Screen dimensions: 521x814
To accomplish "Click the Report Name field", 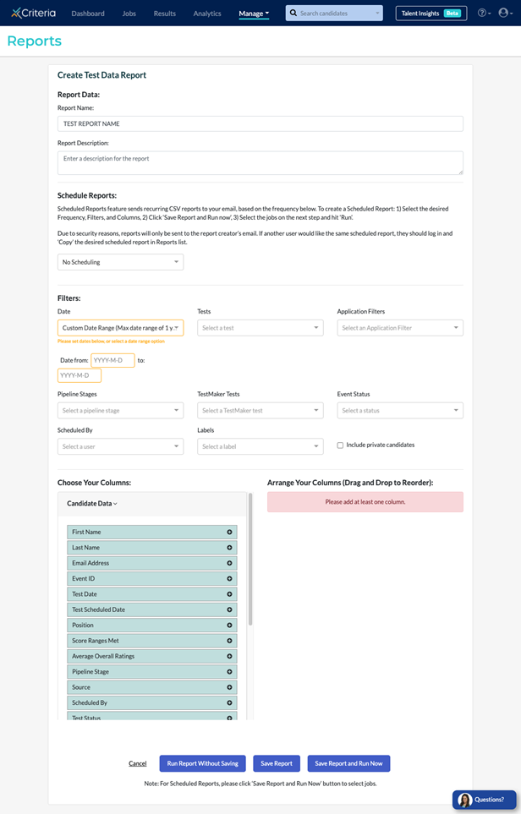I will coord(260,124).
